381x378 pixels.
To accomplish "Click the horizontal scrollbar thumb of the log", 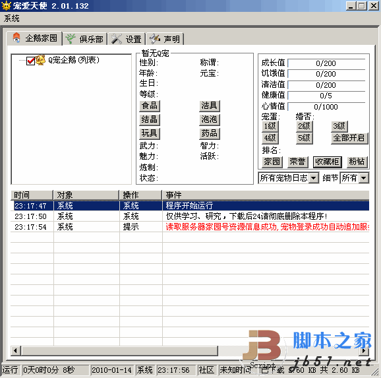I will coord(119,351).
